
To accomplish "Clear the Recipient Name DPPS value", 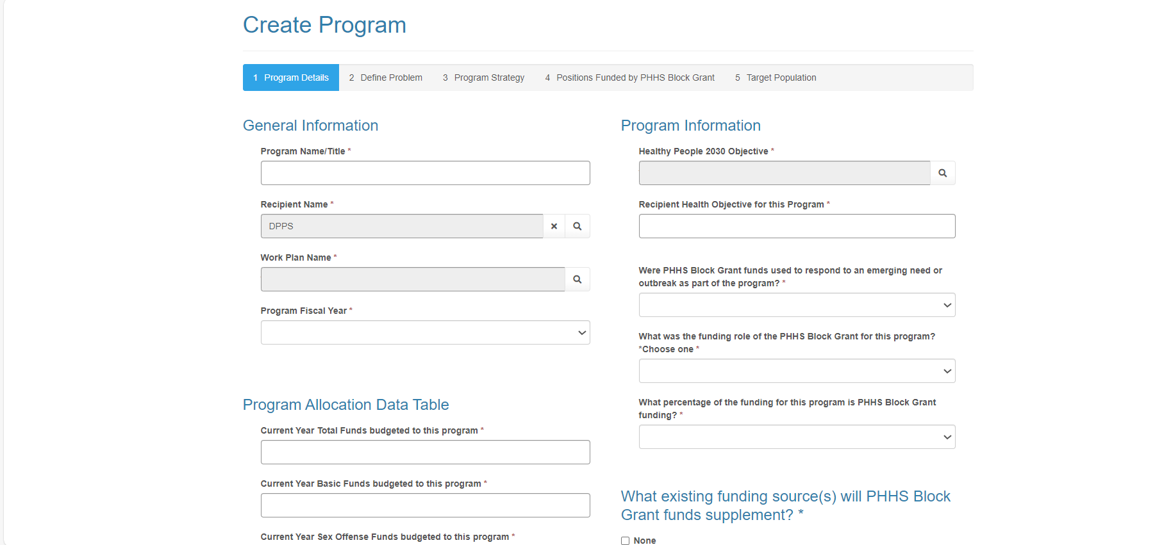I will (x=554, y=226).
